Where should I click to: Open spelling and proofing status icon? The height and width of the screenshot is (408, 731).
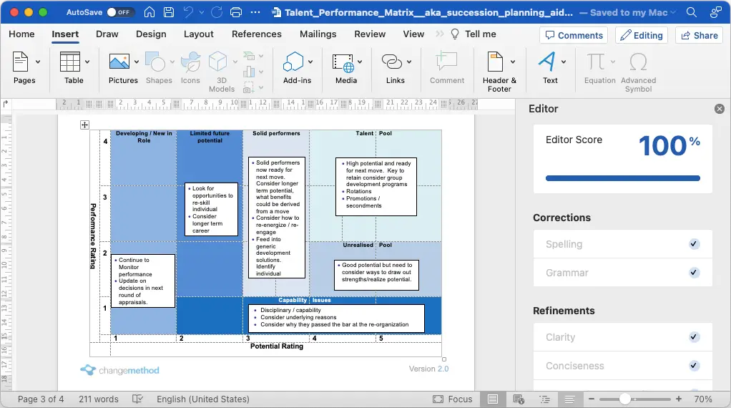(x=137, y=399)
